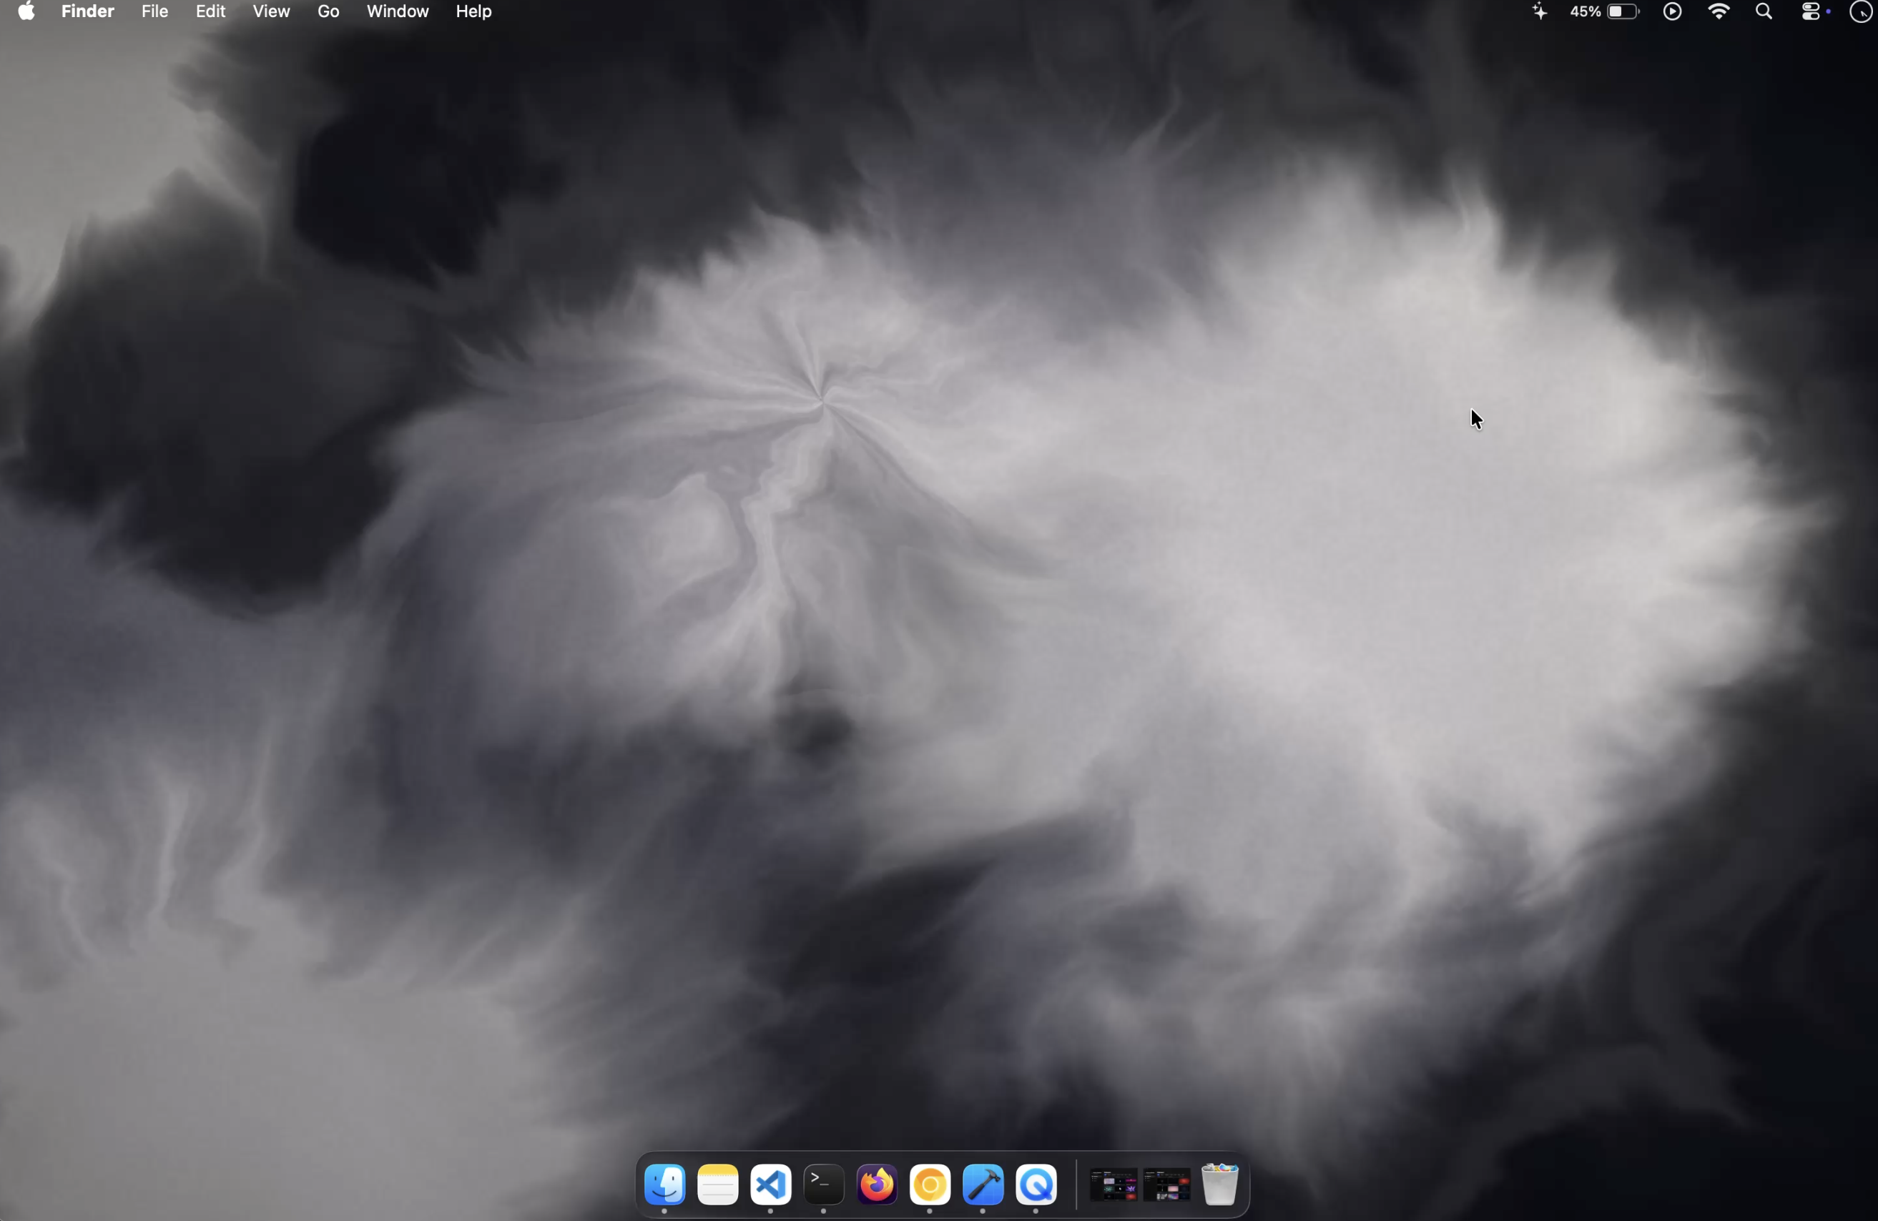Image resolution: width=1878 pixels, height=1221 pixels.
Task: Open the Go menu
Action: (x=328, y=12)
